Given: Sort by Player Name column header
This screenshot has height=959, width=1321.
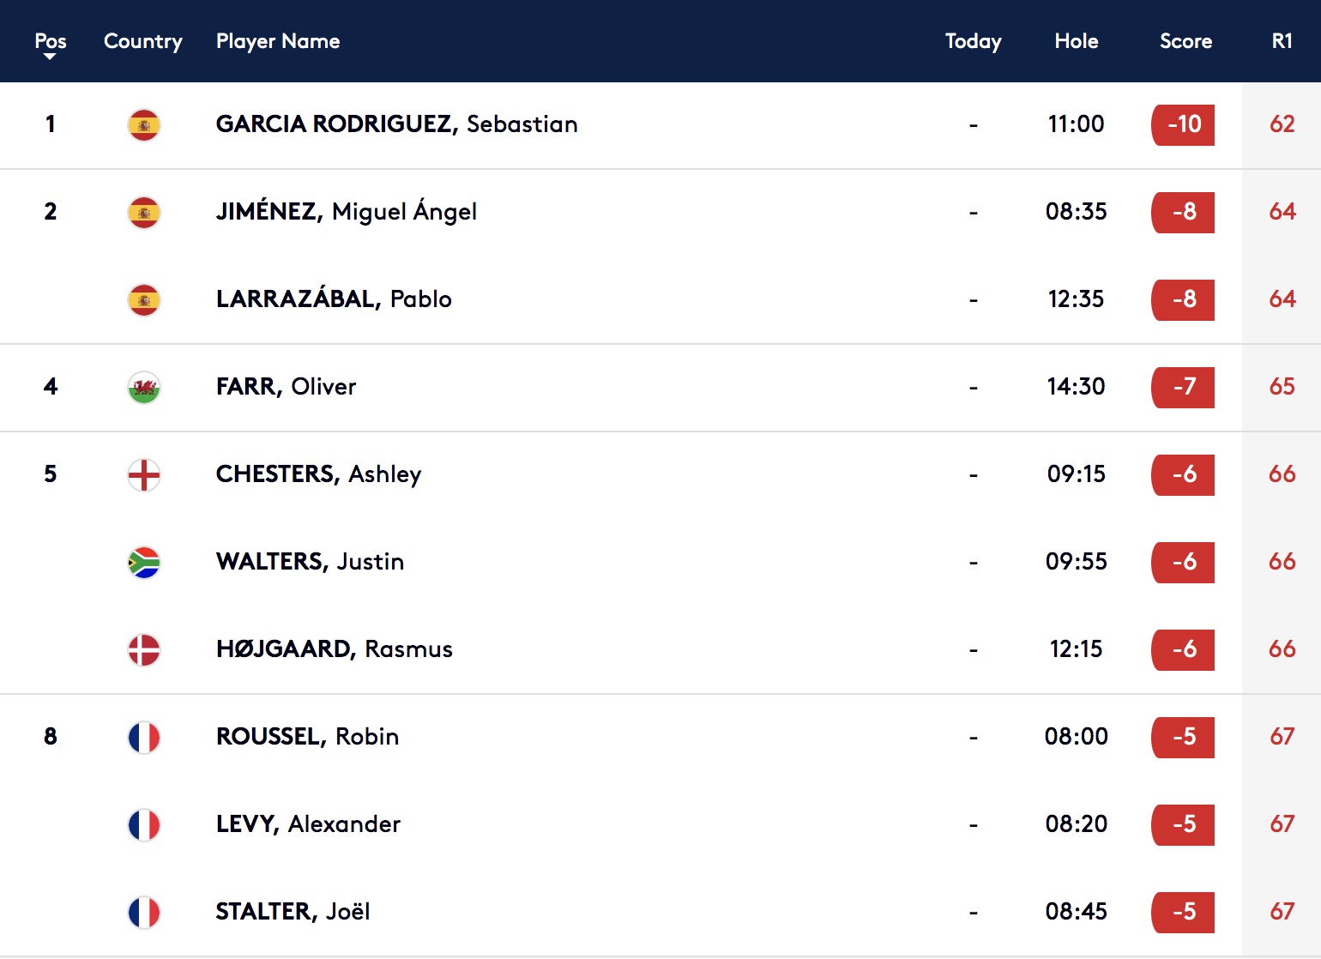Looking at the screenshot, I should click(278, 41).
